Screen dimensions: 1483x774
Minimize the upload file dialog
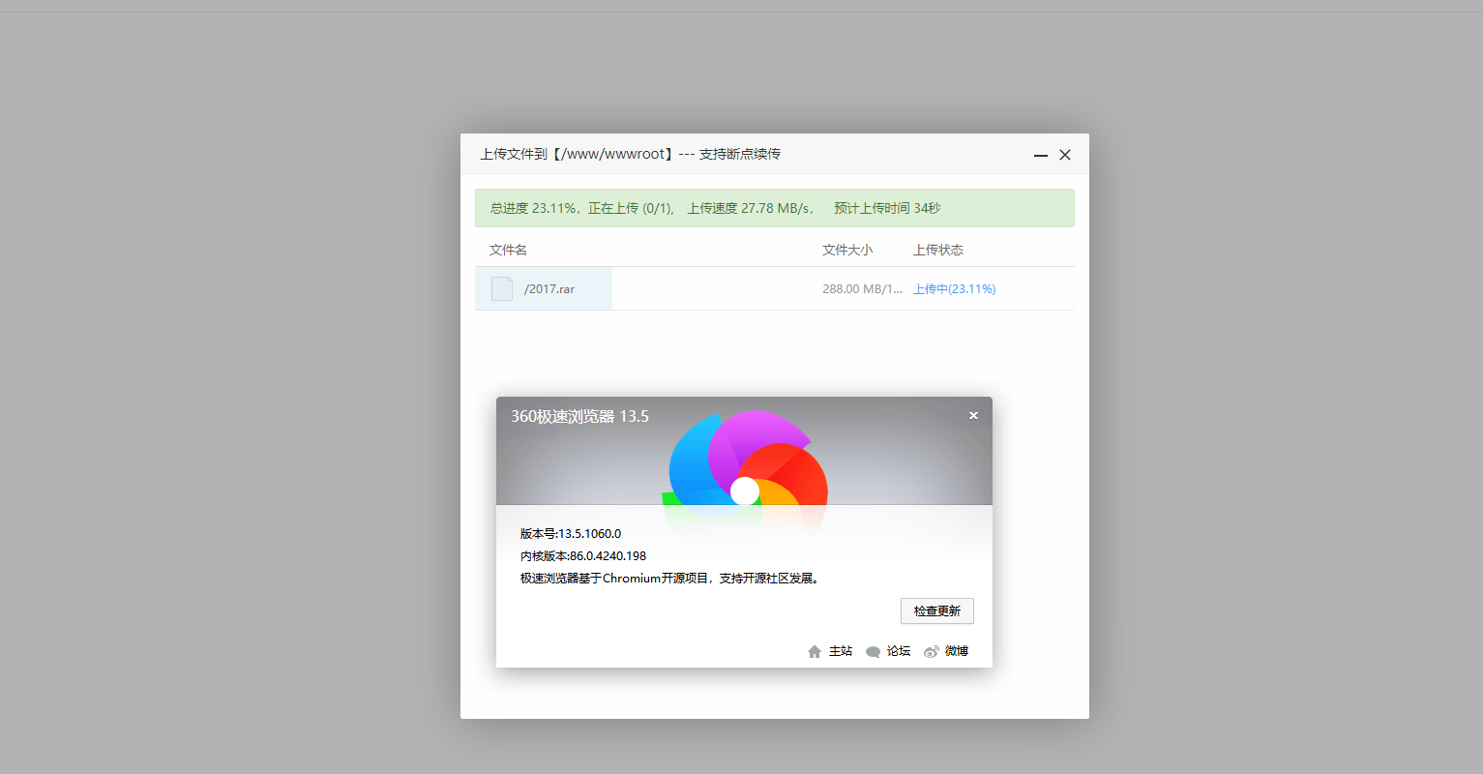click(1041, 155)
